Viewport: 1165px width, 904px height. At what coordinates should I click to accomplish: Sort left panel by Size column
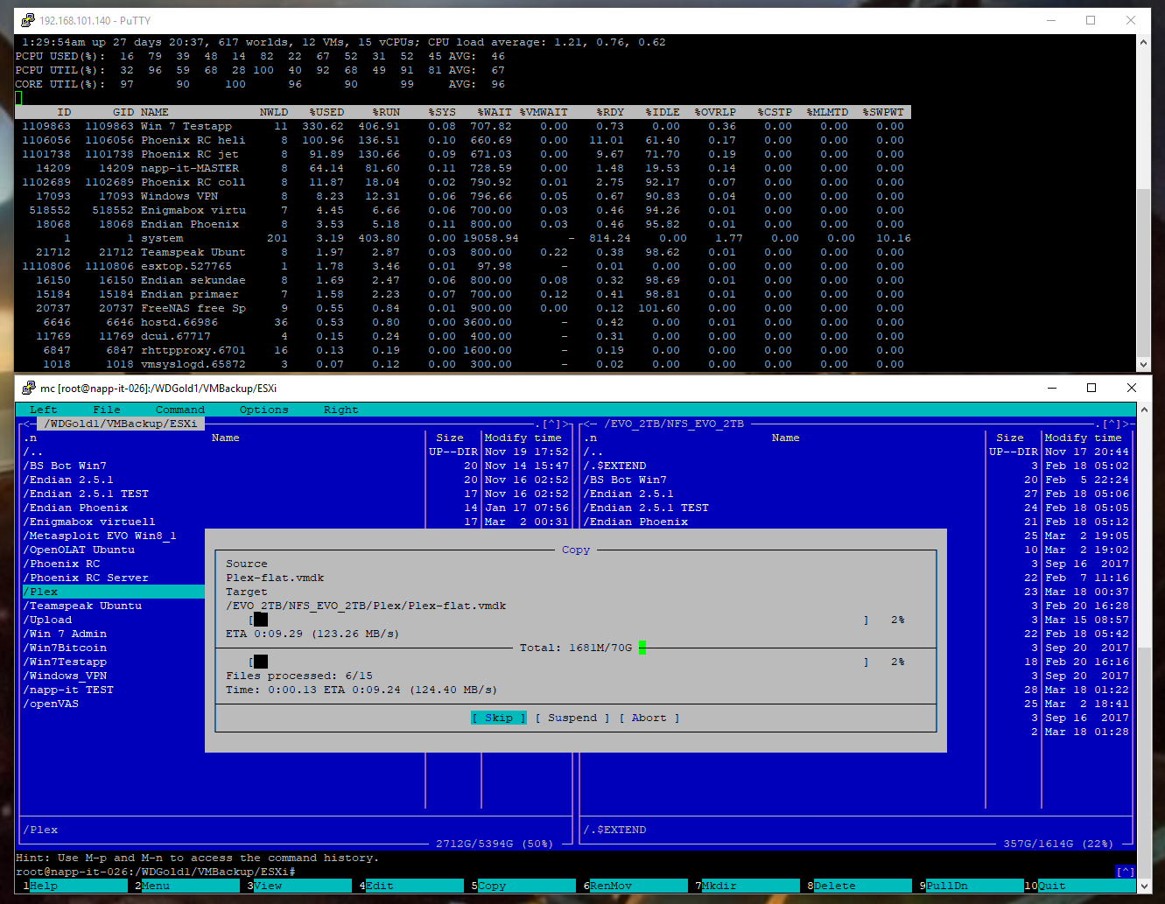point(450,438)
